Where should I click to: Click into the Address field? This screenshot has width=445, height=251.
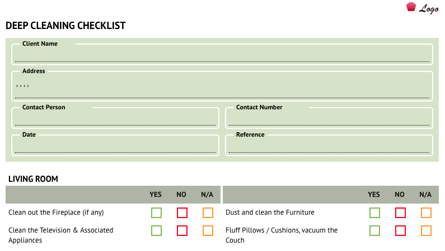[x=222, y=87]
